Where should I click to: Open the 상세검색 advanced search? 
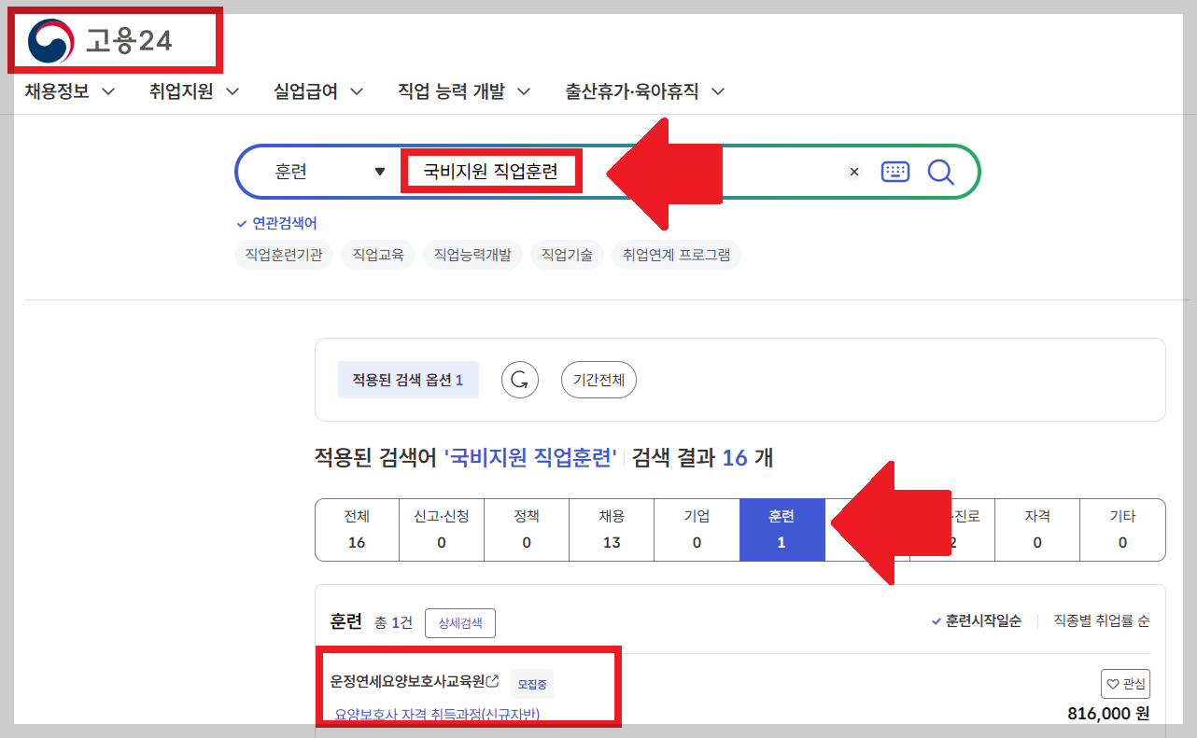pos(459,622)
